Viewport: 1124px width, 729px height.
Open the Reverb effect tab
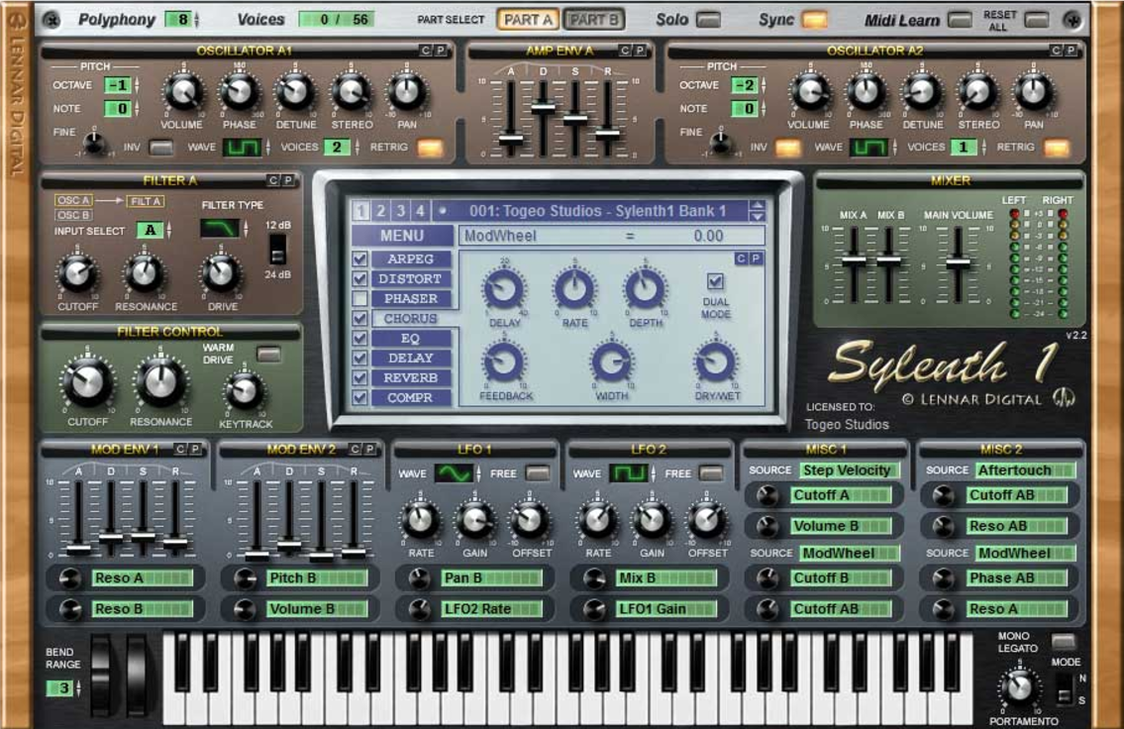click(x=411, y=377)
